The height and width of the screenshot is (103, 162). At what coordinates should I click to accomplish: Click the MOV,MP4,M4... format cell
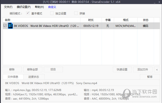(x=126, y=26)
